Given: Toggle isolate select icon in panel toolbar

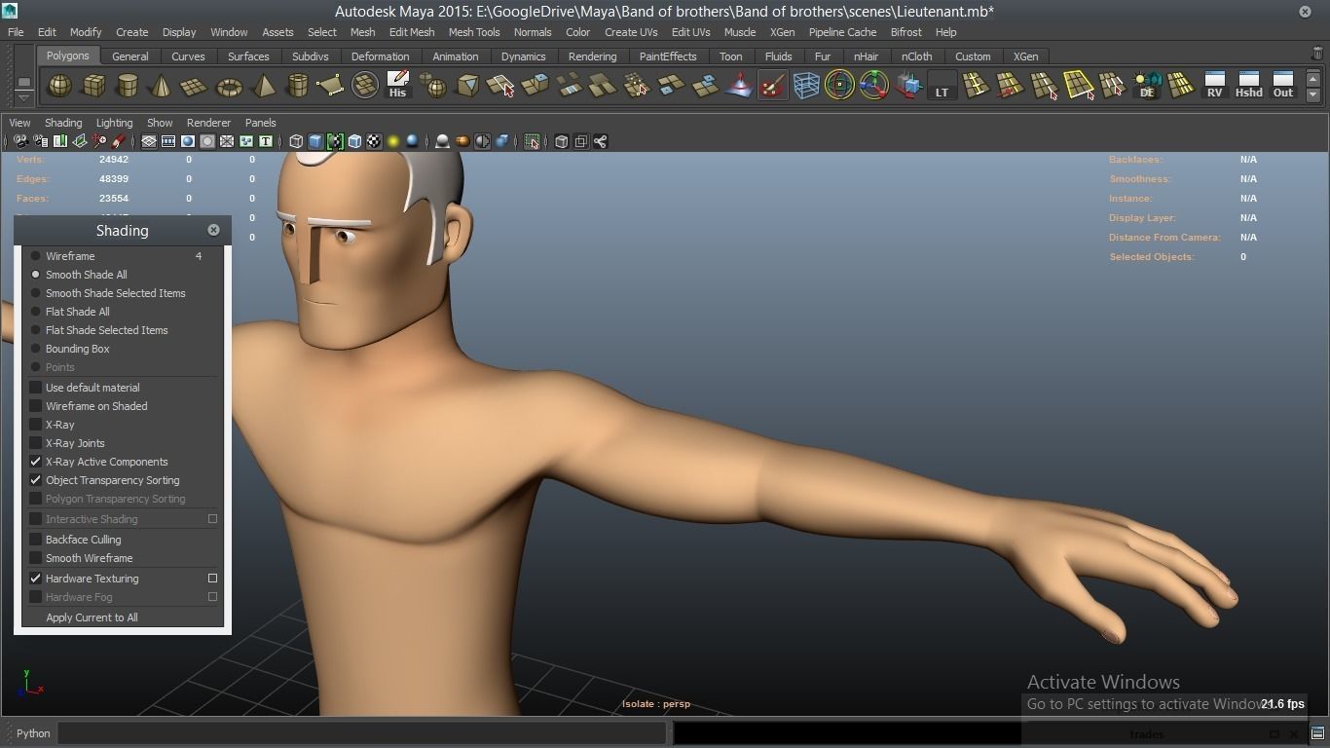Looking at the screenshot, I should pyautogui.click(x=532, y=141).
